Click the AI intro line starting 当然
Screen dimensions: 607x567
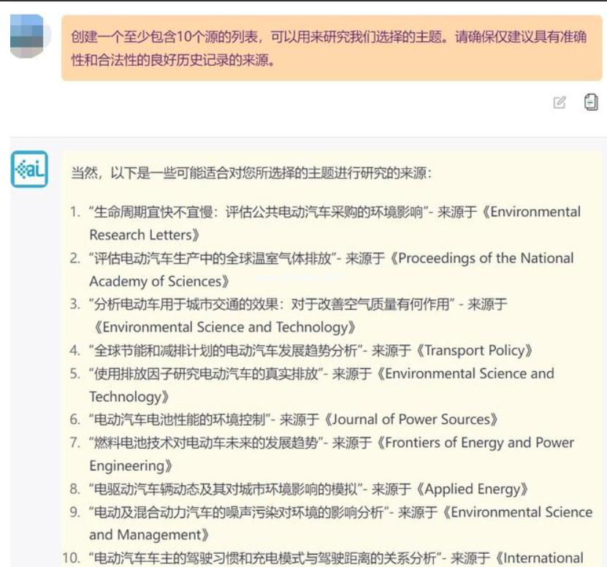(x=251, y=173)
